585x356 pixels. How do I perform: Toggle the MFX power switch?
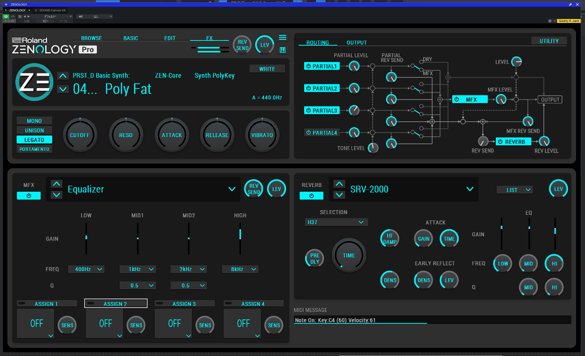coord(29,196)
